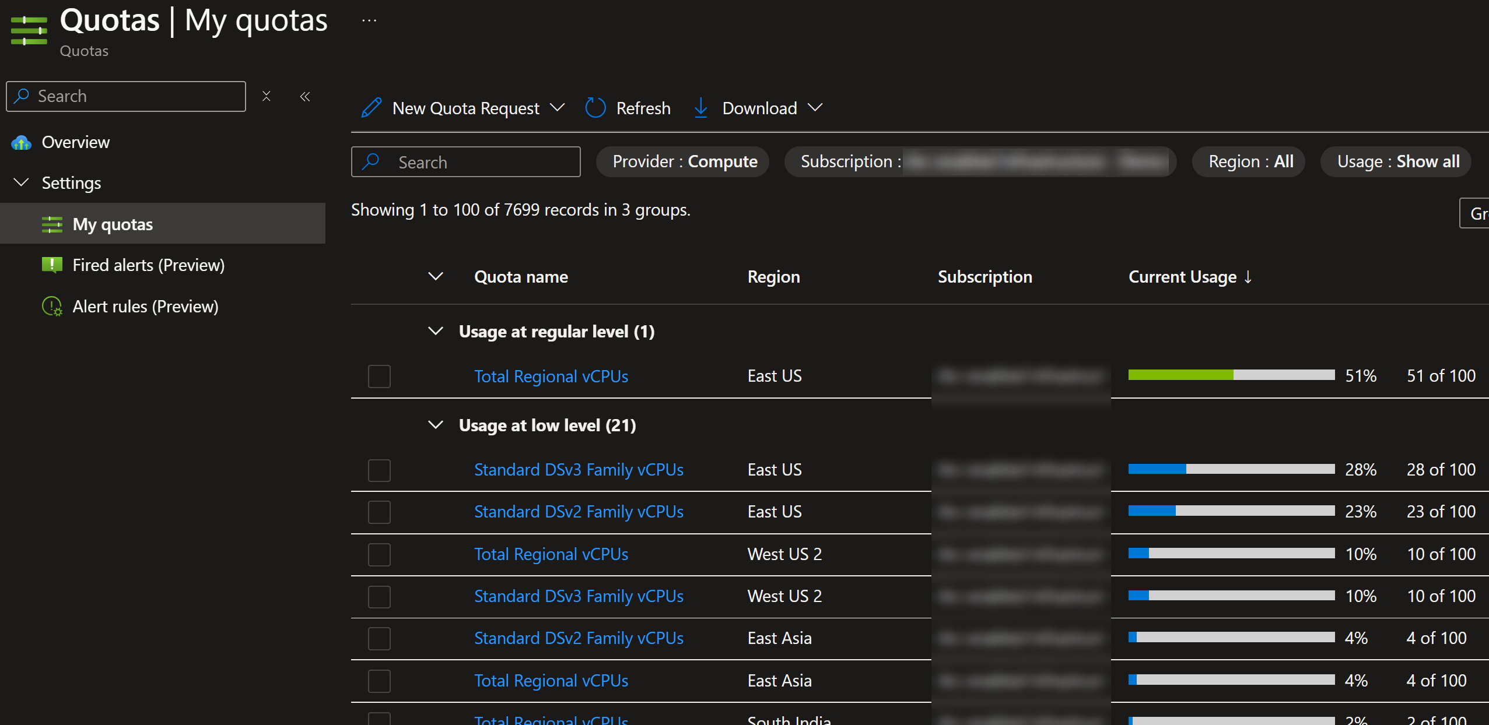Screen dimensions: 1489x725
Task: Click the Download button label
Action: (x=759, y=108)
